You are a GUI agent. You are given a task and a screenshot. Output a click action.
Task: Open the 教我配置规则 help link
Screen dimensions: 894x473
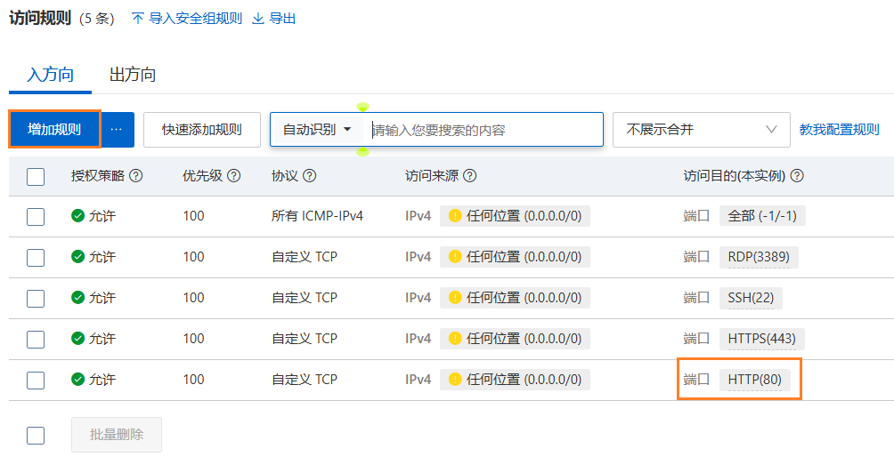coord(840,130)
